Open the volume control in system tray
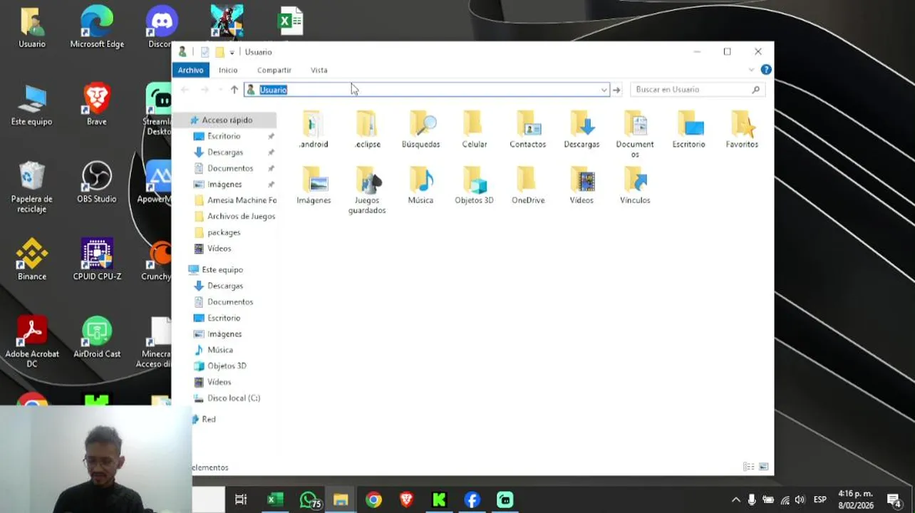The height and width of the screenshot is (513, 915). click(x=800, y=500)
